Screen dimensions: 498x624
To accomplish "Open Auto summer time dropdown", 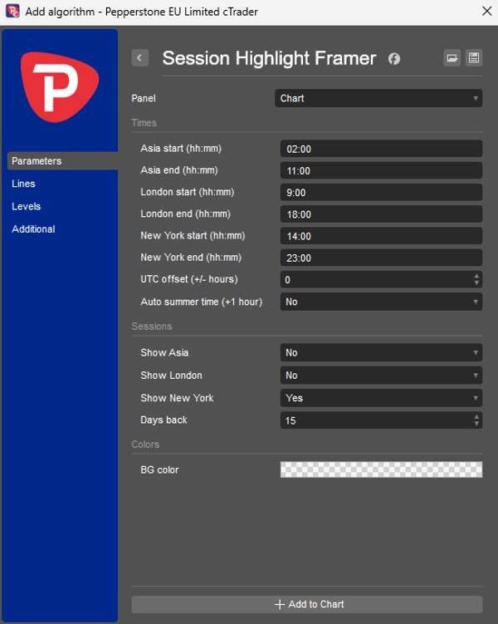I will (x=381, y=302).
